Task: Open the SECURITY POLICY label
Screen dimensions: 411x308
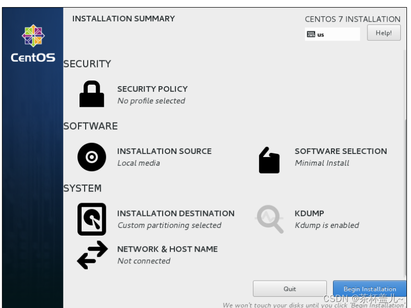Action: pos(153,89)
